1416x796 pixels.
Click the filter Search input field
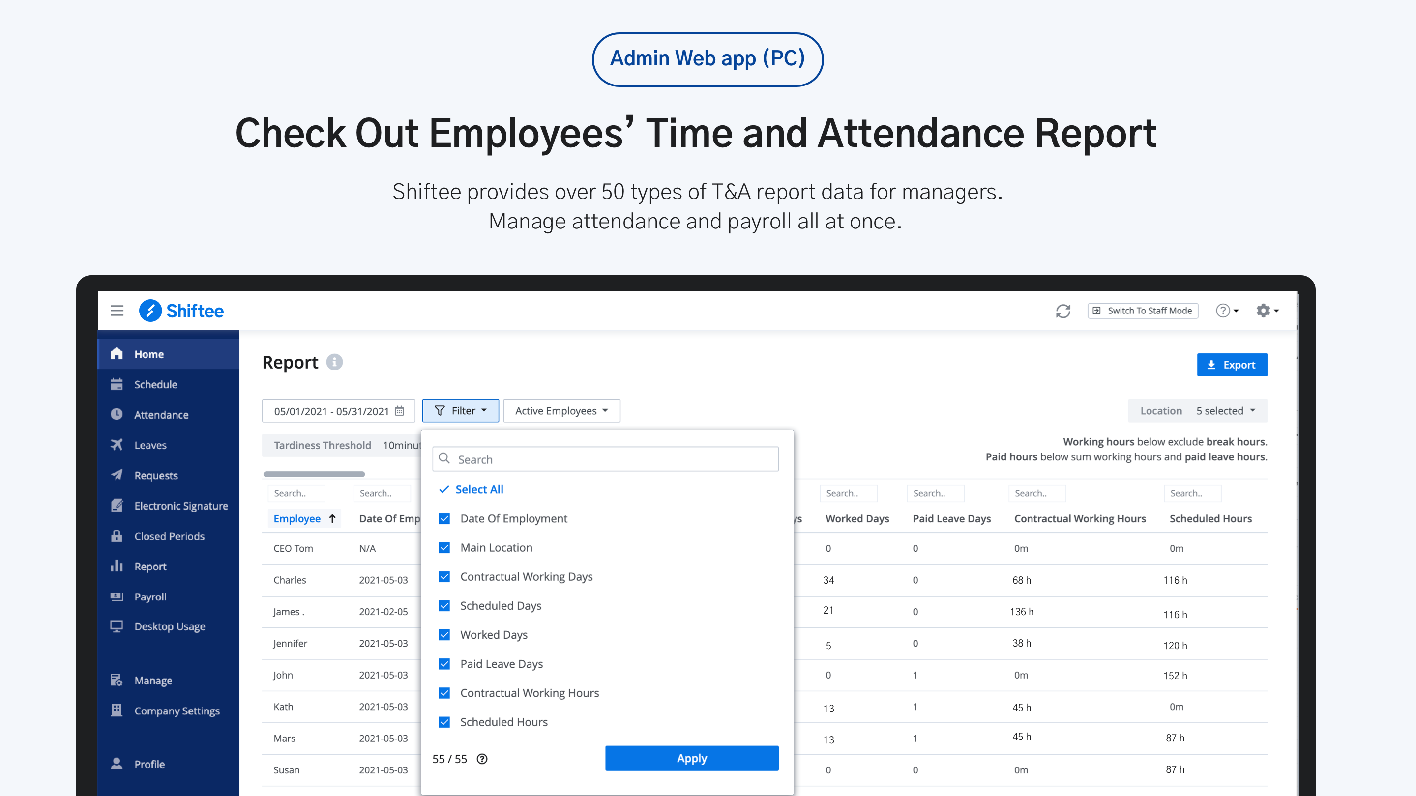coord(605,459)
